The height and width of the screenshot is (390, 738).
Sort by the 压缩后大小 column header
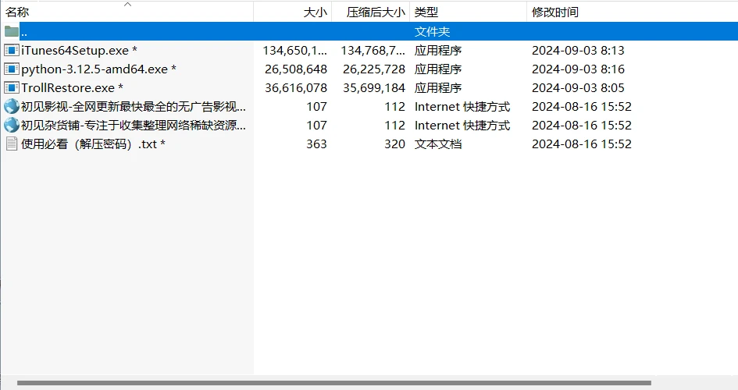click(370, 12)
